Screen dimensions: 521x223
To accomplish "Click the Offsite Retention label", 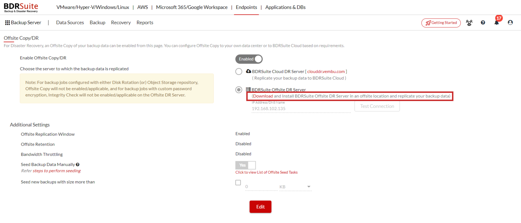I will tap(38, 144).
